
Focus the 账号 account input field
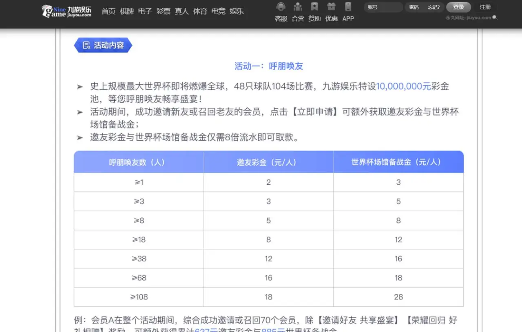[x=383, y=7]
